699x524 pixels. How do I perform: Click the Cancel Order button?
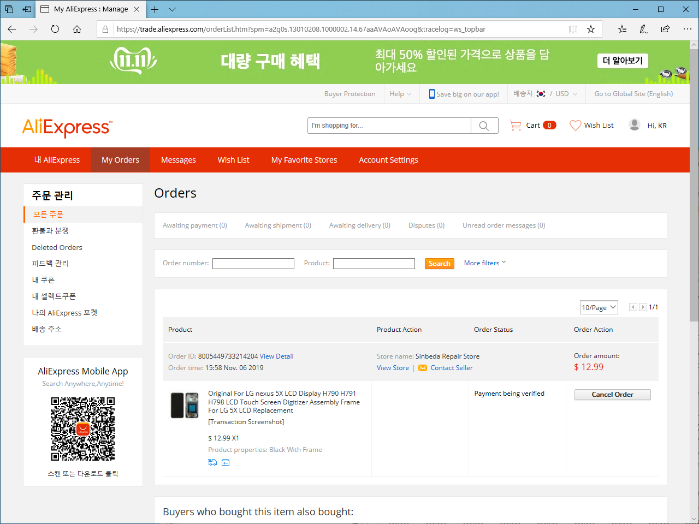click(x=612, y=395)
